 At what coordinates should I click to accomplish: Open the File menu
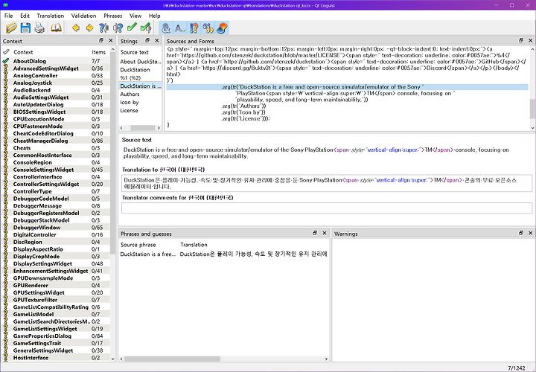coord(8,16)
